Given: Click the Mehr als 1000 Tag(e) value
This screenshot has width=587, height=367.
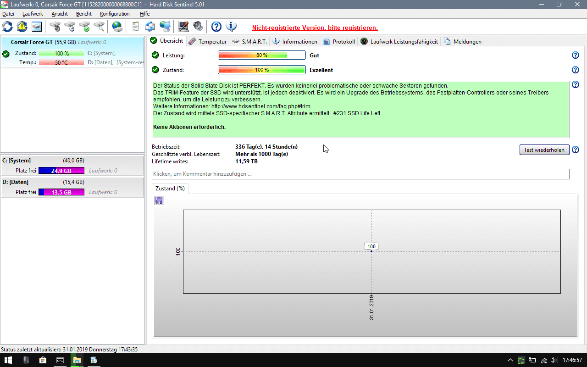Looking at the screenshot, I should point(261,154).
